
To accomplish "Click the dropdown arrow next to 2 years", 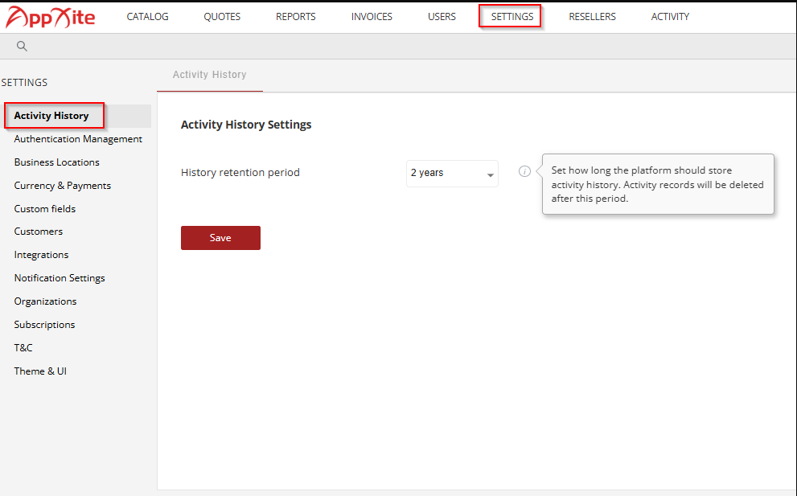I will click(490, 175).
